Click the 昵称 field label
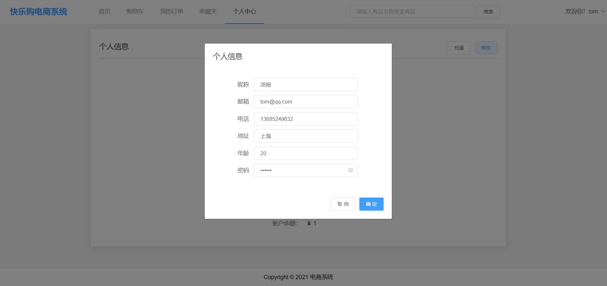The width and height of the screenshot is (607, 286). [243, 85]
